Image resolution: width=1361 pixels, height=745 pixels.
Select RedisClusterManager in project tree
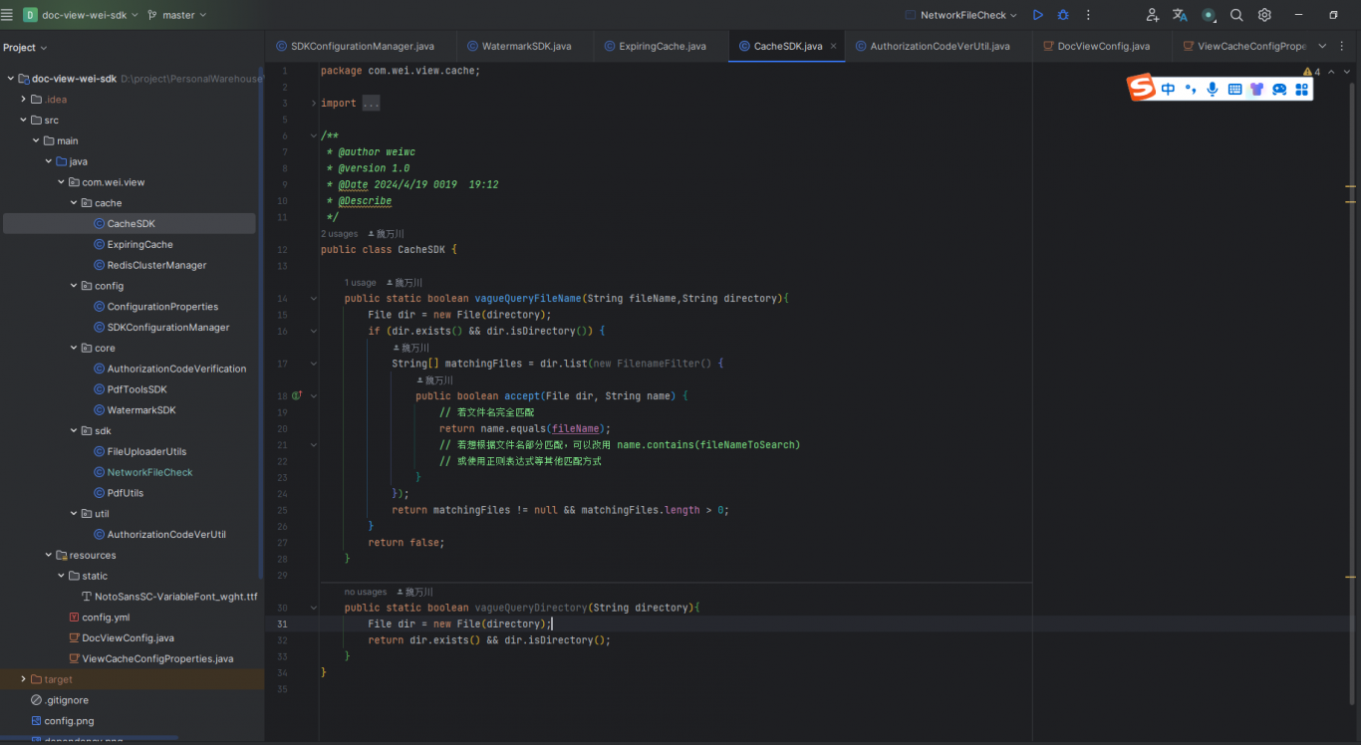[156, 265]
